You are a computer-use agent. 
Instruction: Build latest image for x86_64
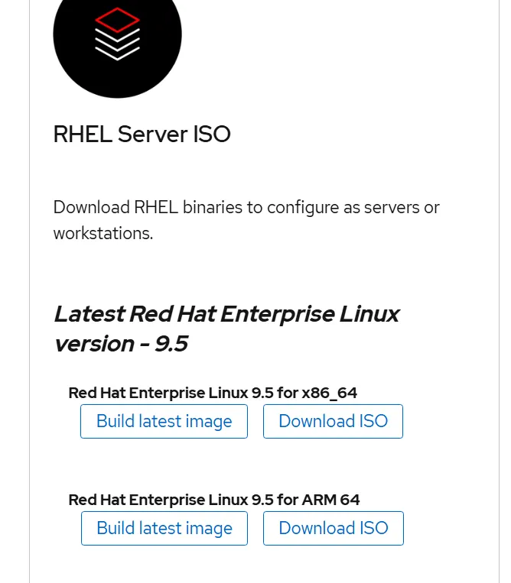tap(164, 421)
